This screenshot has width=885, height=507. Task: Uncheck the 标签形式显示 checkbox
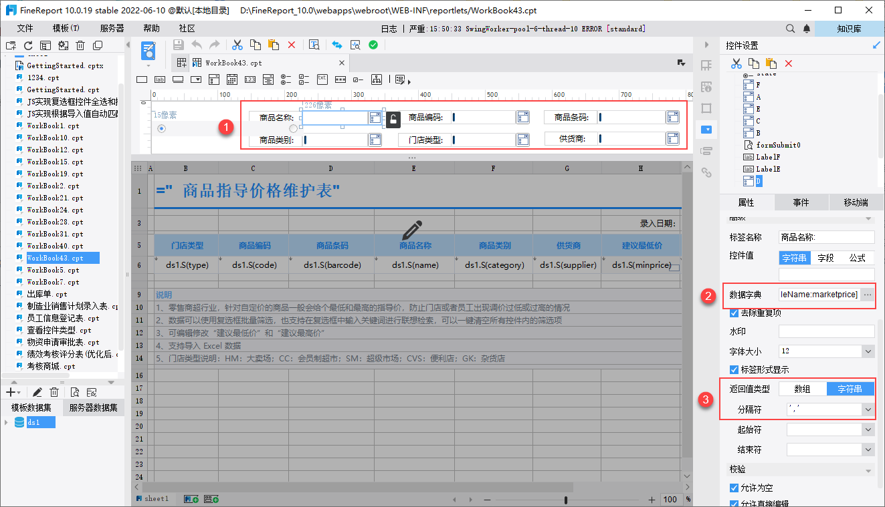tap(734, 369)
